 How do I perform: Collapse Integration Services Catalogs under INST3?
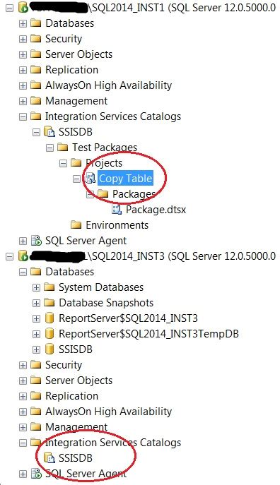tap(23, 443)
